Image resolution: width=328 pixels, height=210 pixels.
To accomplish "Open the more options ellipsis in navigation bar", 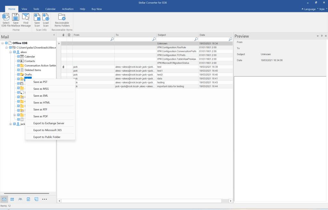I will [x=45, y=199].
